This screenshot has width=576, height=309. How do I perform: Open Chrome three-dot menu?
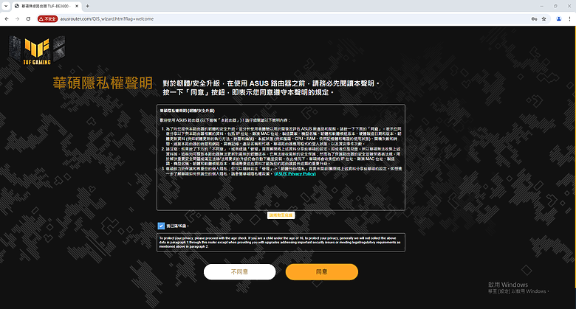click(x=569, y=18)
